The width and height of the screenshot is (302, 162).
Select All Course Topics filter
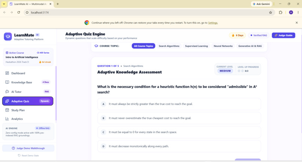coord(143,46)
